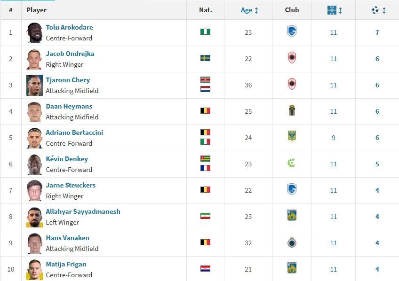Click the Westerlo crest beside Allahyar Sayyadmanesh

pyautogui.click(x=292, y=216)
